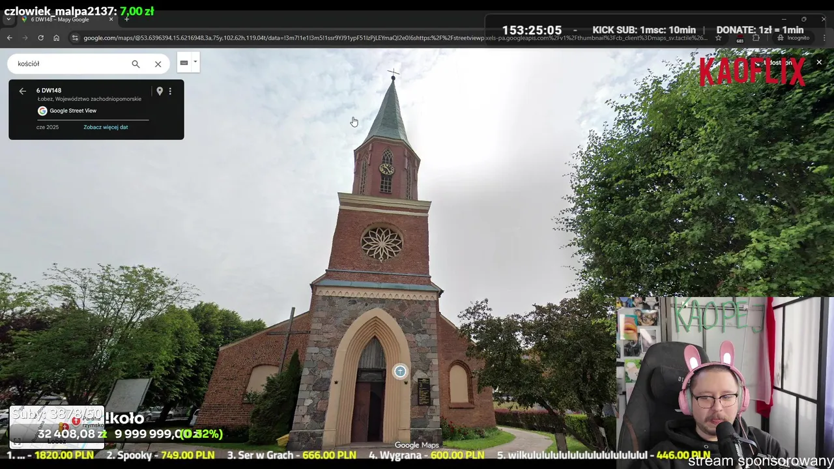This screenshot has width=834, height=469.
Task: Click the browser Forward arrow button
Action: [x=25, y=38]
